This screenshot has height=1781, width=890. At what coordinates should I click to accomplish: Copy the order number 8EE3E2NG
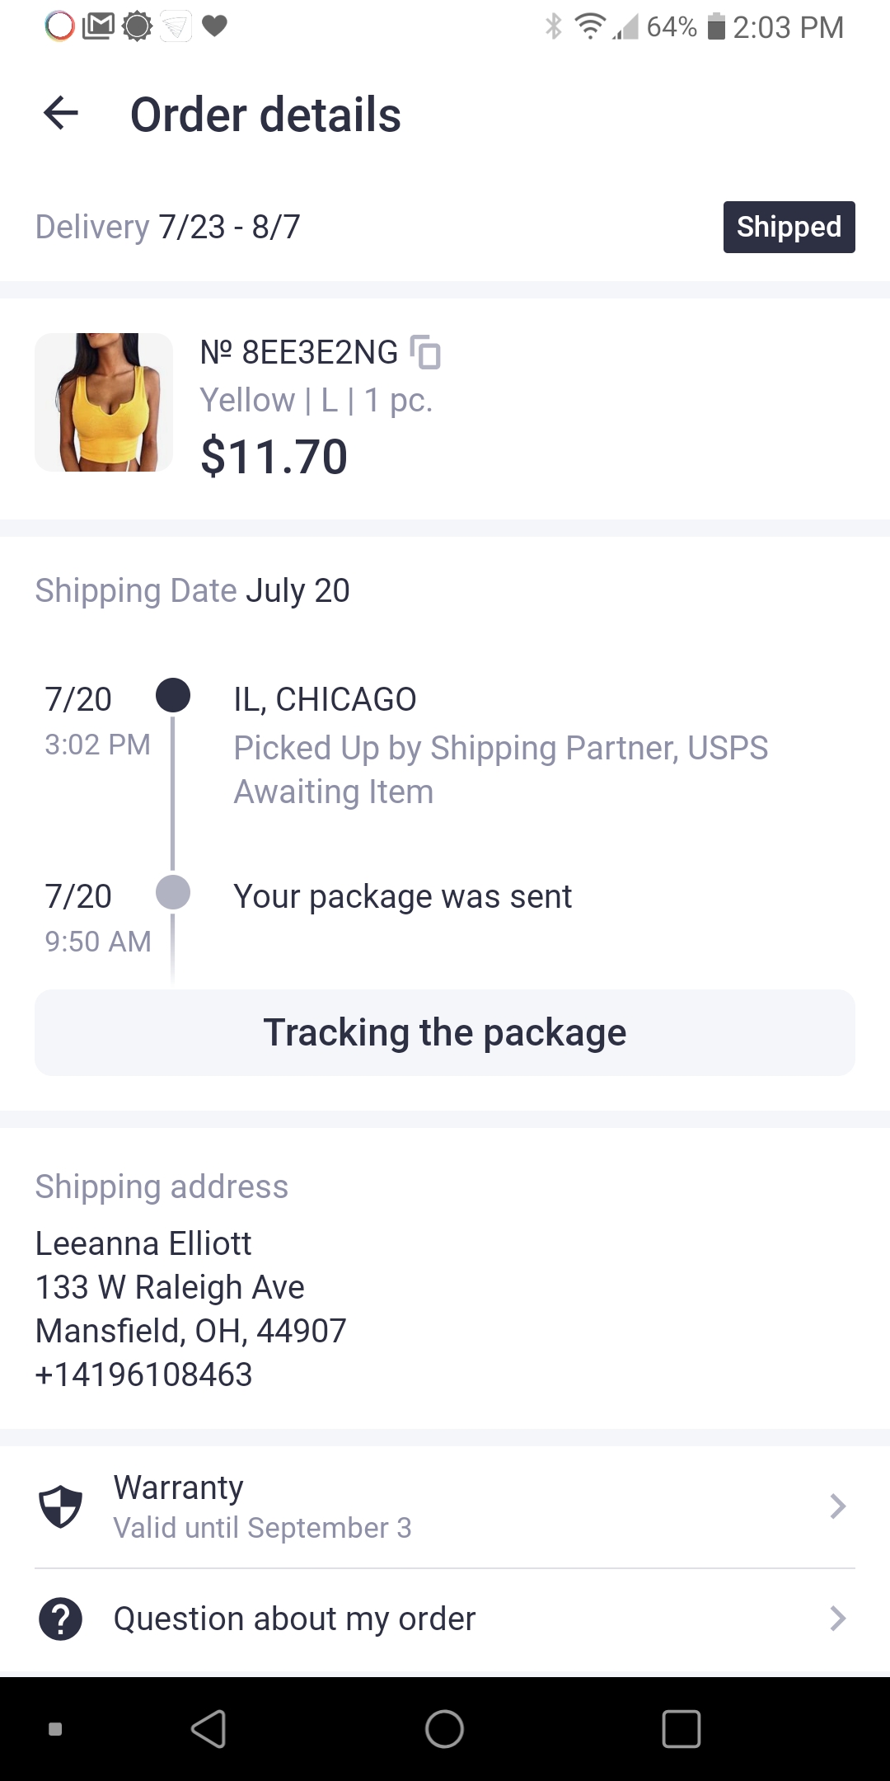[x=425, y=353]
